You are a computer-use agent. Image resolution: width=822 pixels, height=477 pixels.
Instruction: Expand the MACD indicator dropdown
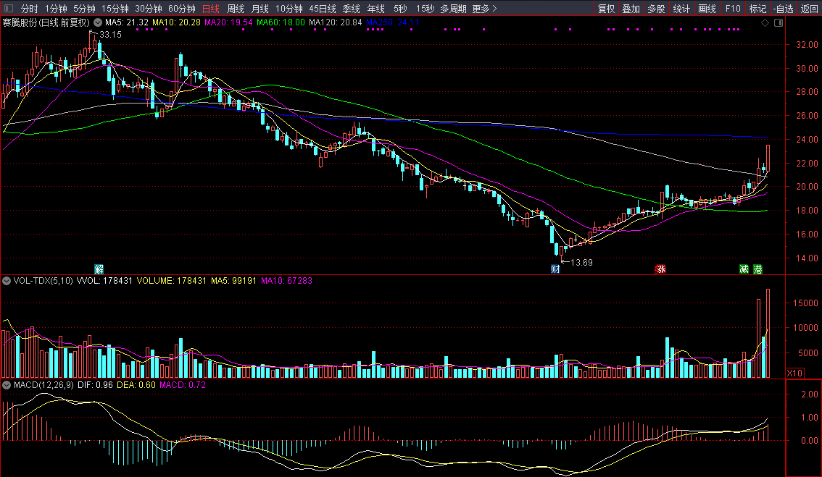pos(7,385)
